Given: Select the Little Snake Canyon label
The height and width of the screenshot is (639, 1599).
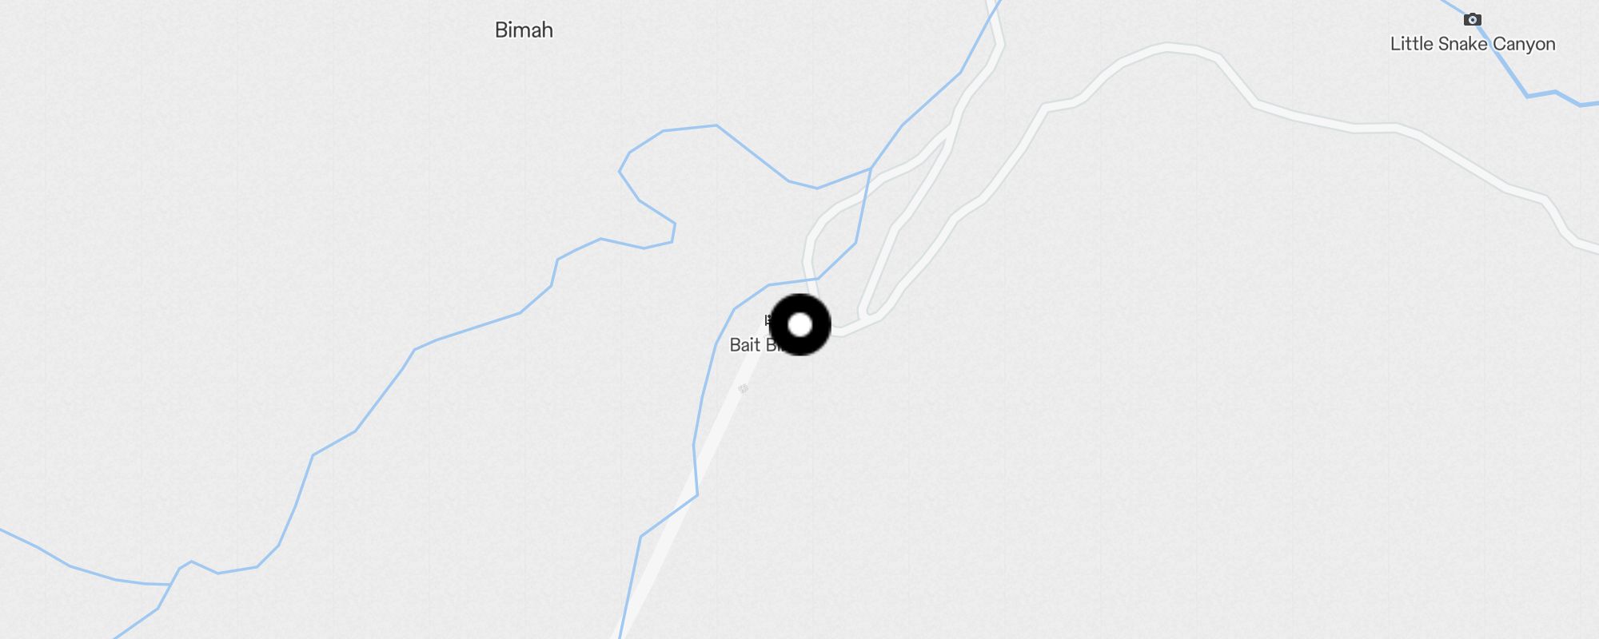Looking at the screenshot, I should coord(1473,44).
